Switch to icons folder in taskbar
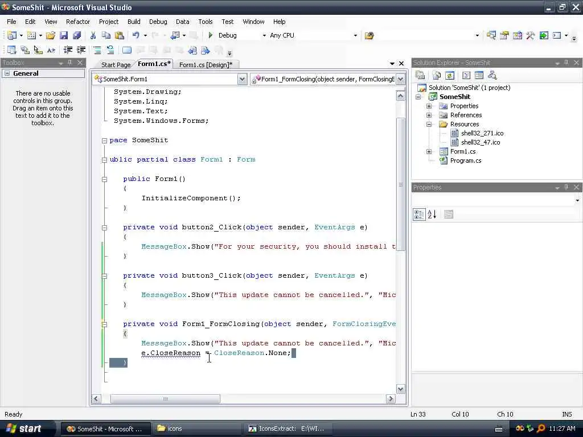 tap(198, 428)
